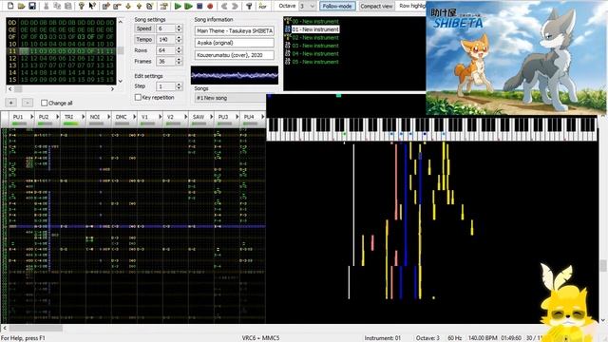Screen dimensions: 608x342
Task: Select the 05 - New instrument entry
Action: 315,62
